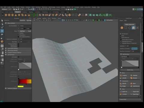144x108 pixels.
Task: Switch to the Sculpting shelf tab
Action: (x=24, y=12)
